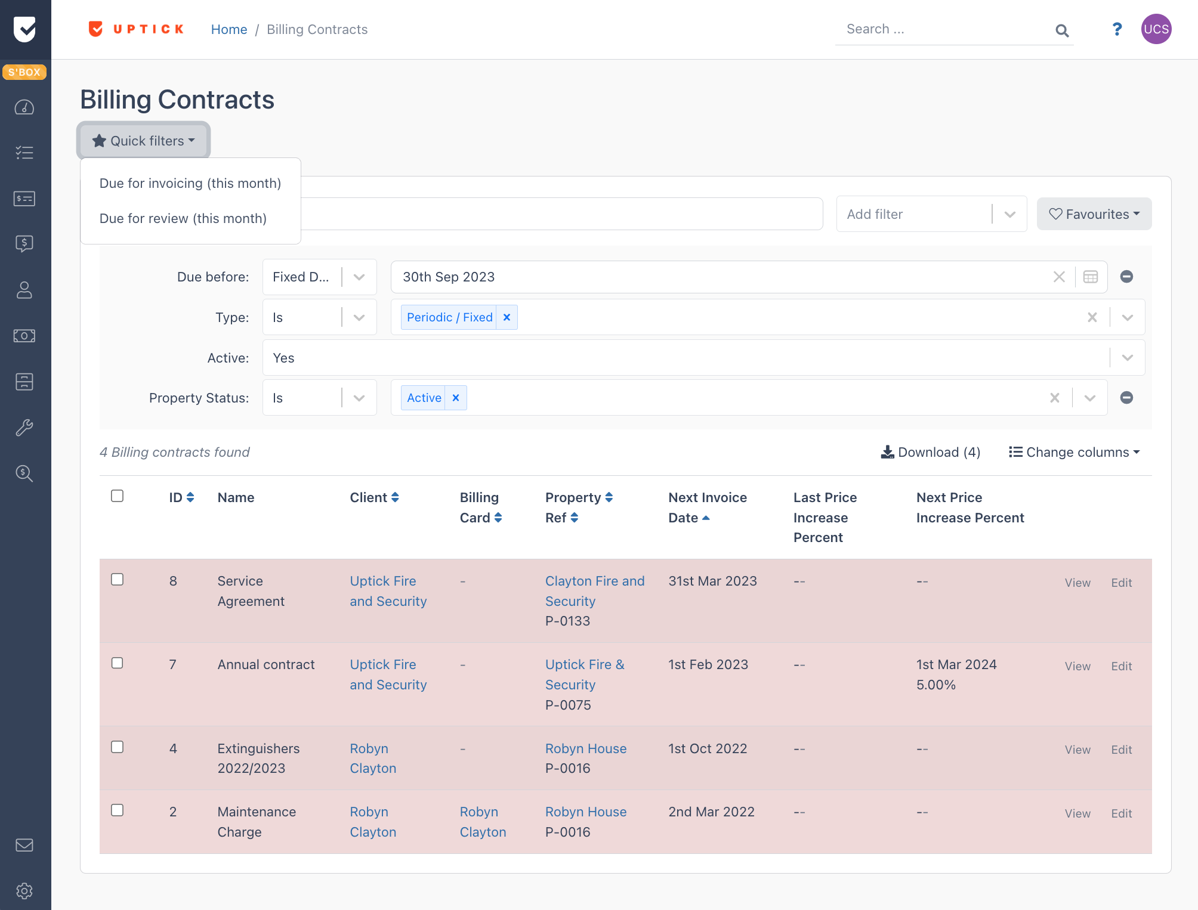Viewport: 1198px width, 910px height.
Task: Open the task checklist sidebar icon
Action: click(x=24, y=153)
